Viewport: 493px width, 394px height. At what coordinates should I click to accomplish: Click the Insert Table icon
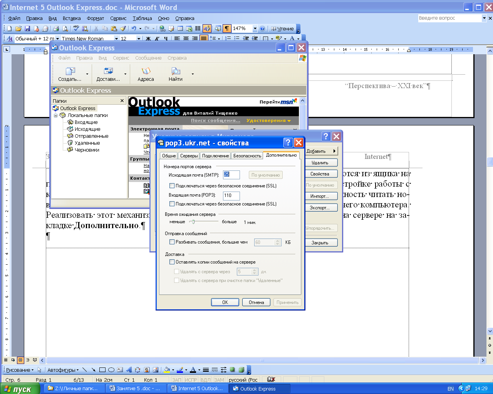180,28
